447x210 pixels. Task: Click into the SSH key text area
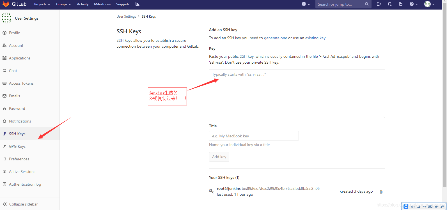pos(297,94)
